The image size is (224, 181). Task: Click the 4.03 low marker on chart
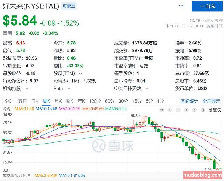208,170
